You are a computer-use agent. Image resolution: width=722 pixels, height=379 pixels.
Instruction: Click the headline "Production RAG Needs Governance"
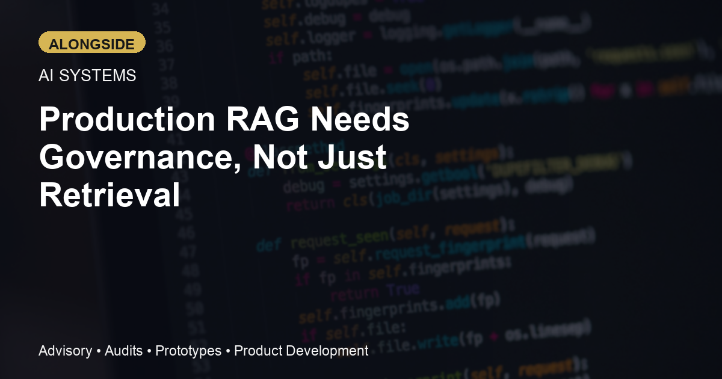[x=224, y=158]
